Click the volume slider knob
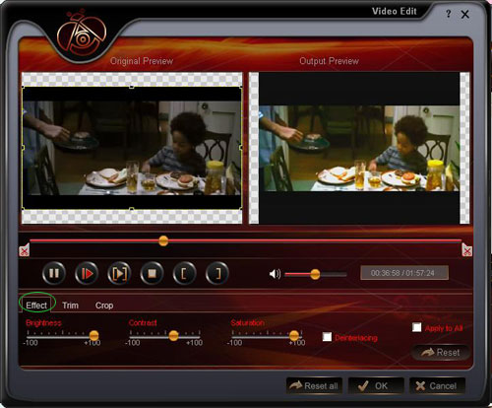Screen dimensions: 492x408 tap(315, 274)
